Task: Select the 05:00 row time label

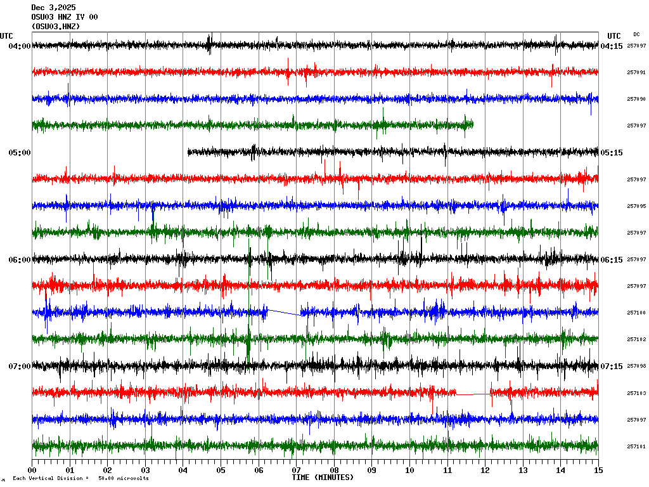Action: [19, 153]
